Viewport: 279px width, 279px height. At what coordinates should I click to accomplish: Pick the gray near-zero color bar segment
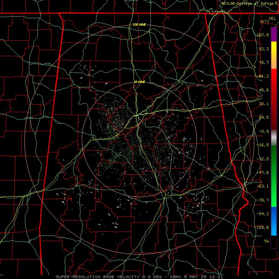coord(274,138)
